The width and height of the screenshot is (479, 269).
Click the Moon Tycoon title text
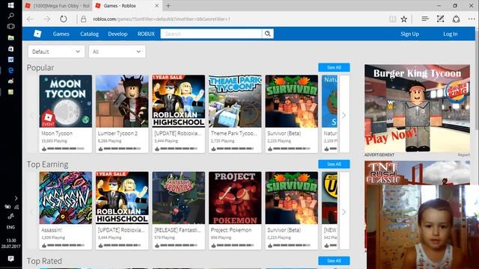tap(57, 133)
